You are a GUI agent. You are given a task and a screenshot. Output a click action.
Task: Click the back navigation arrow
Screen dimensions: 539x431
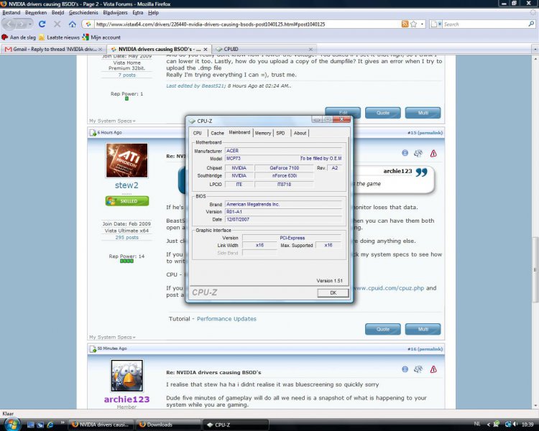pos(9,24)
